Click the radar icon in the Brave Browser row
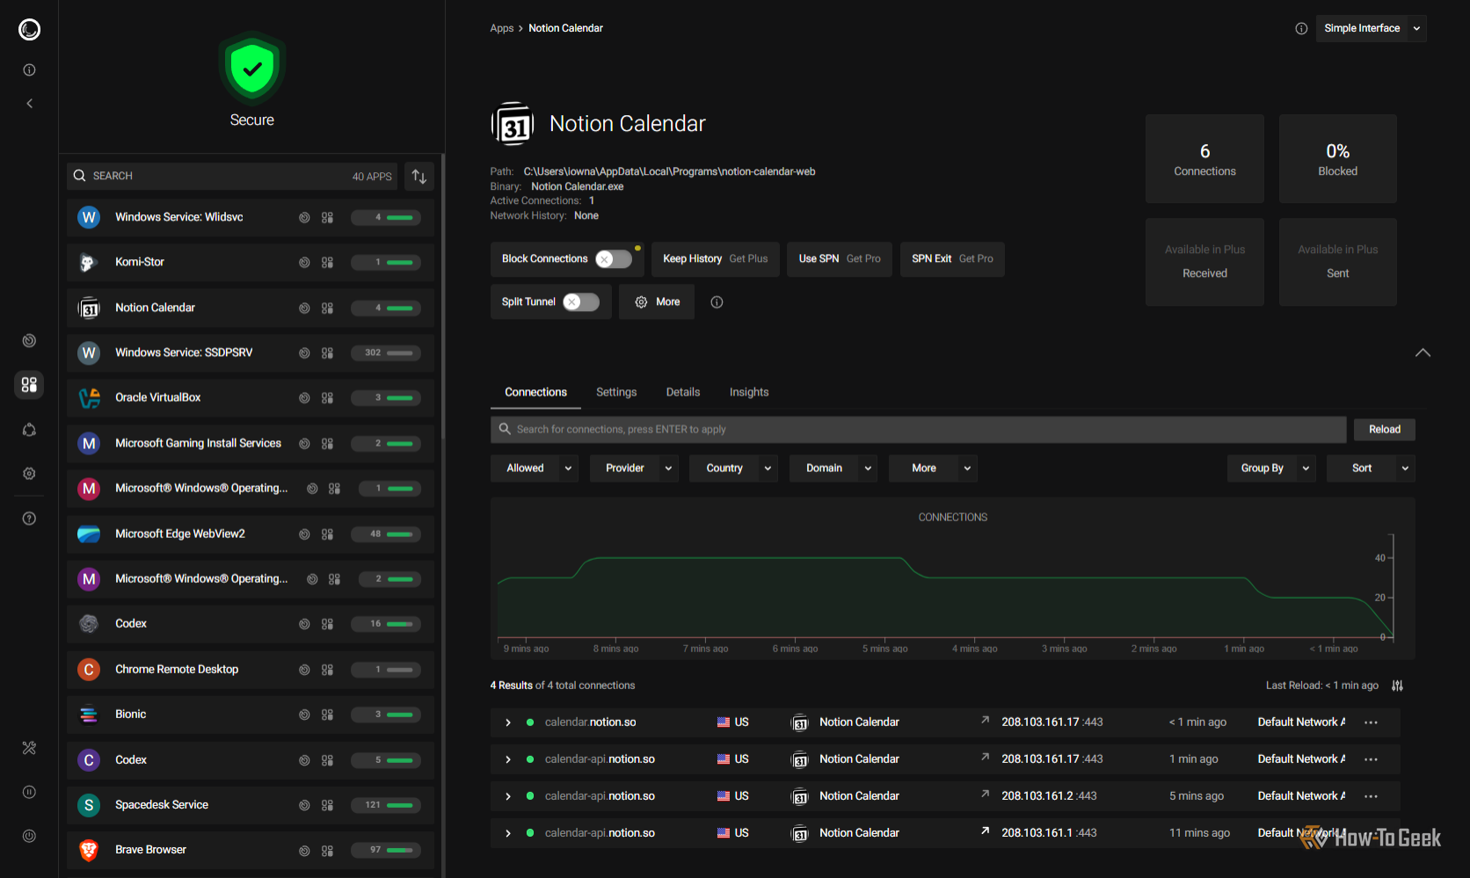This screenshot has width=1470, height=878. (x=304, y=851)
